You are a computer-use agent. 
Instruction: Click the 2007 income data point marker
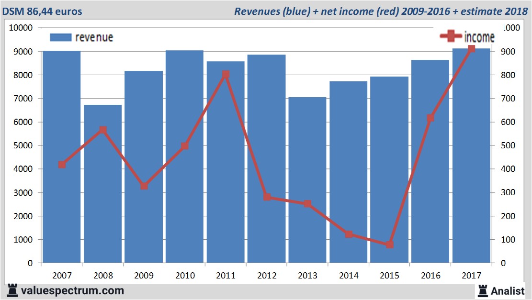[x=62, y=165]
